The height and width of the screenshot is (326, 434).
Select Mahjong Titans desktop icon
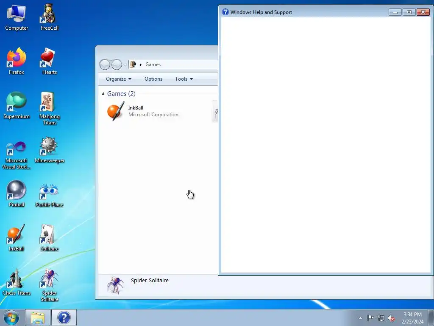[49, 109]
